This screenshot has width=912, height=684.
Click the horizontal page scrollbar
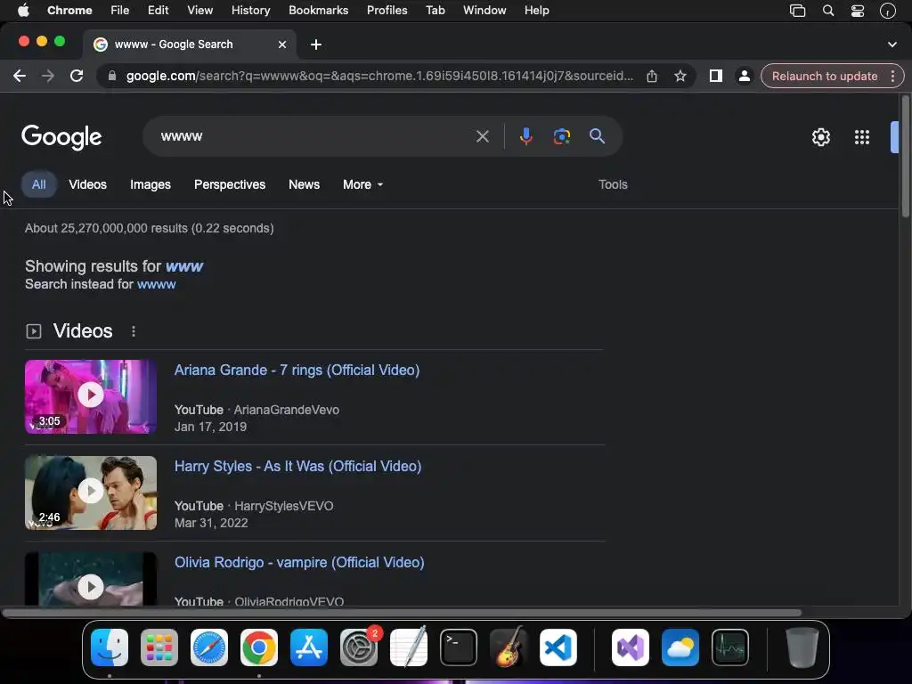tap(402, 613)
